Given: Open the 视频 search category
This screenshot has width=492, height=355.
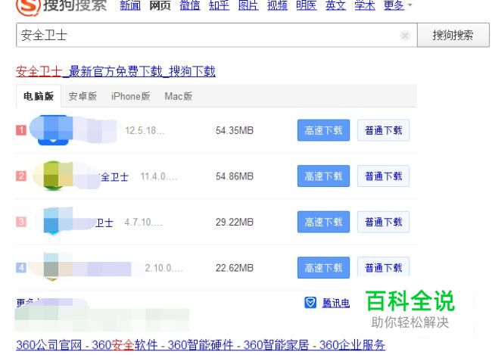Looking at the screenshot, I should [x=277, y=5].
